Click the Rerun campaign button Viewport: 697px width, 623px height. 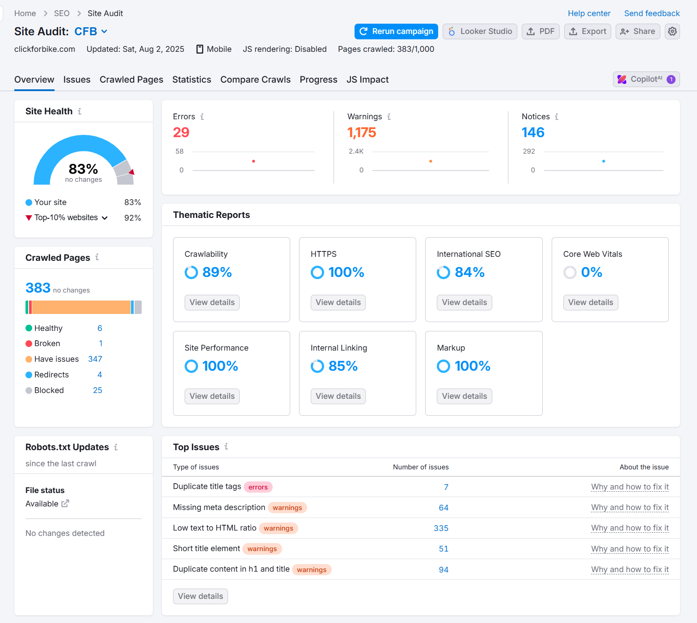396,31
